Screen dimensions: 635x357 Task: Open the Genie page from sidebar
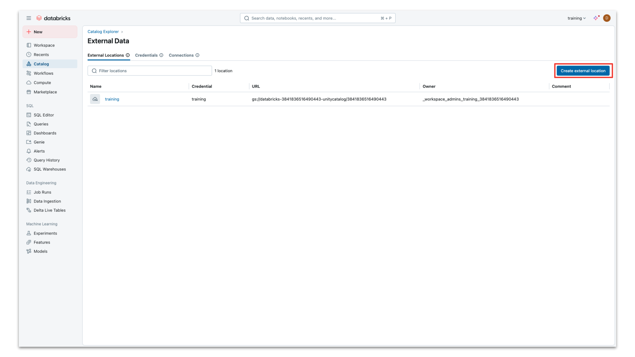[39, 142]
